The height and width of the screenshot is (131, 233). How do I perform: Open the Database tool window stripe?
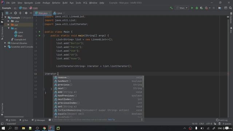tap(231, 18)
